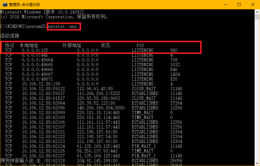
Task: Click PID value 980
Action: click(174, 50)
